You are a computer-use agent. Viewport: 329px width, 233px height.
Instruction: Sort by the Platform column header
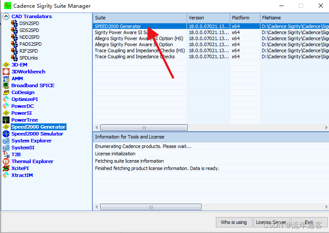point(245,18)
